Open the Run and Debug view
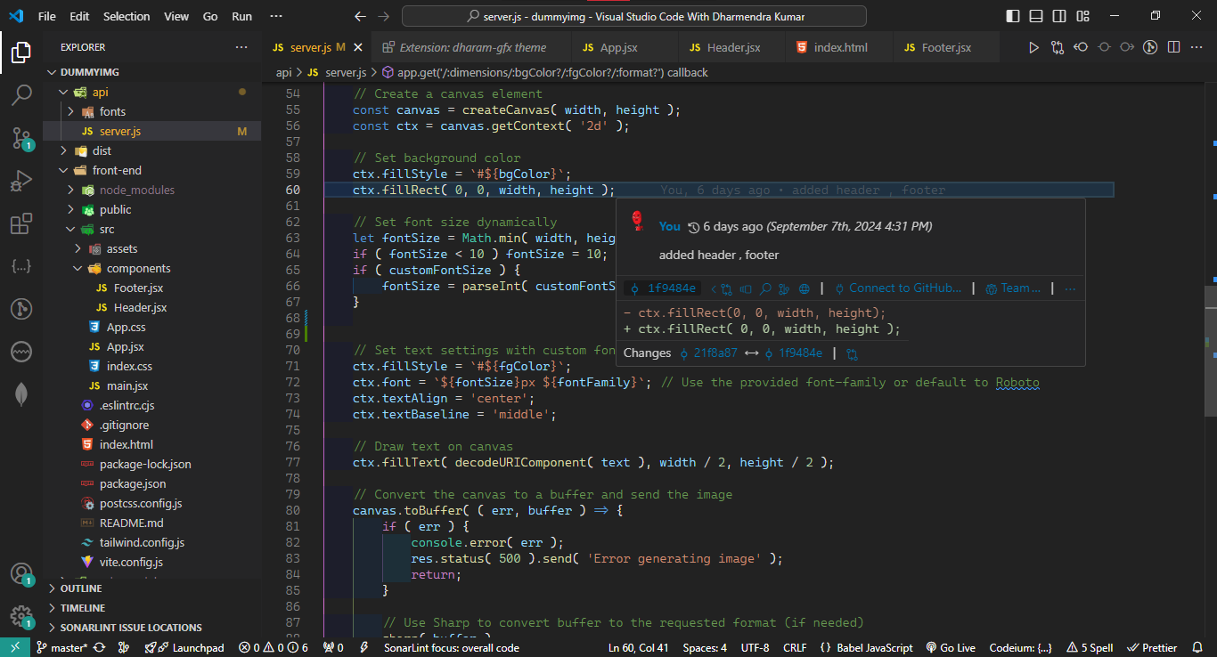This screenshot has height=657, width=1217. (x=21, y=182)
